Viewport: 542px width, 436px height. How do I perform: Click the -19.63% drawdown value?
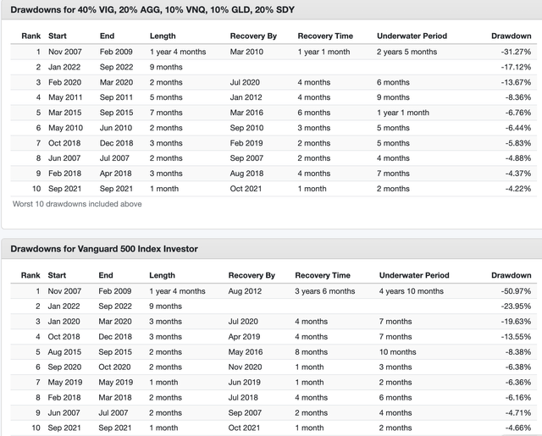pyautogui.click(x=516, y=322)
